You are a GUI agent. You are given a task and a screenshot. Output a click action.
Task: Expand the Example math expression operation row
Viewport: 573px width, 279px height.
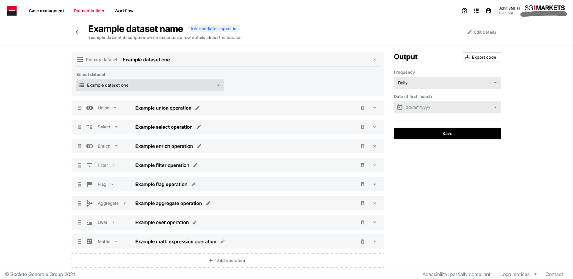(x=375, y=241)
